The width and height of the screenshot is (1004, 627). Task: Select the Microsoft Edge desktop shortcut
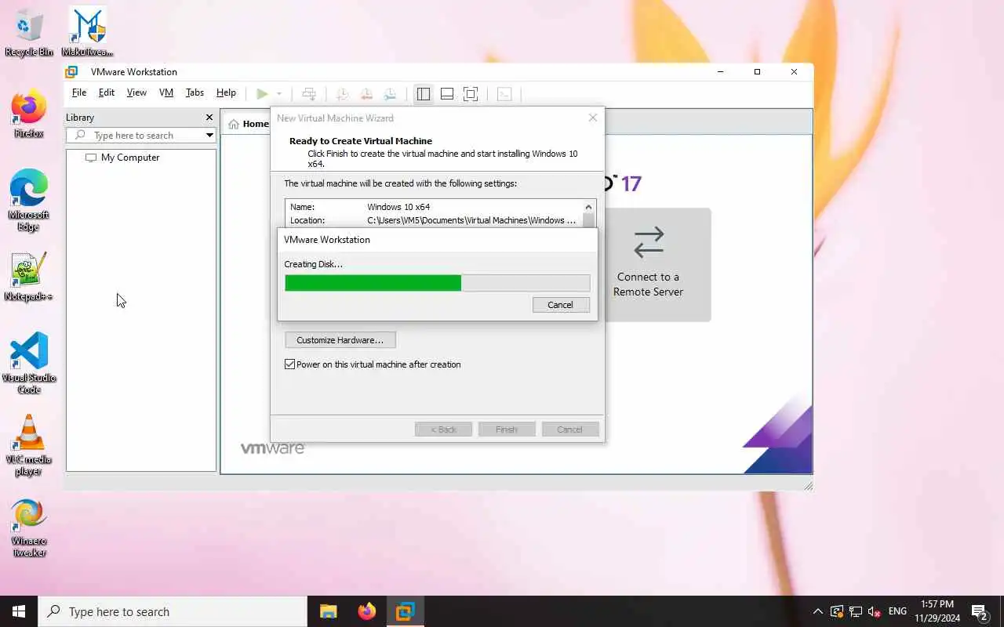(x=29, y=201)
